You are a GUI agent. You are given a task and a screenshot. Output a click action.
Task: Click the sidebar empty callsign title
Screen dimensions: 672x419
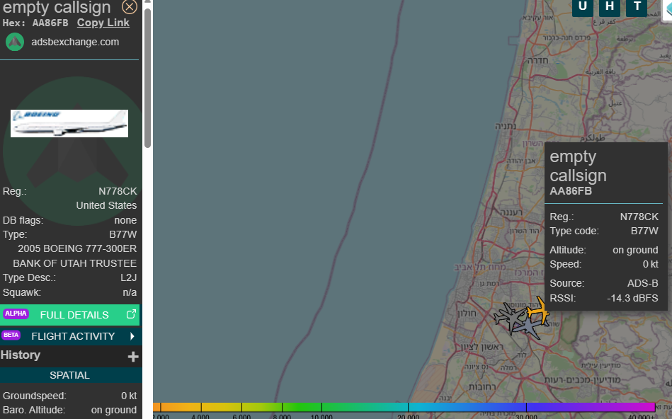point(57,7)
